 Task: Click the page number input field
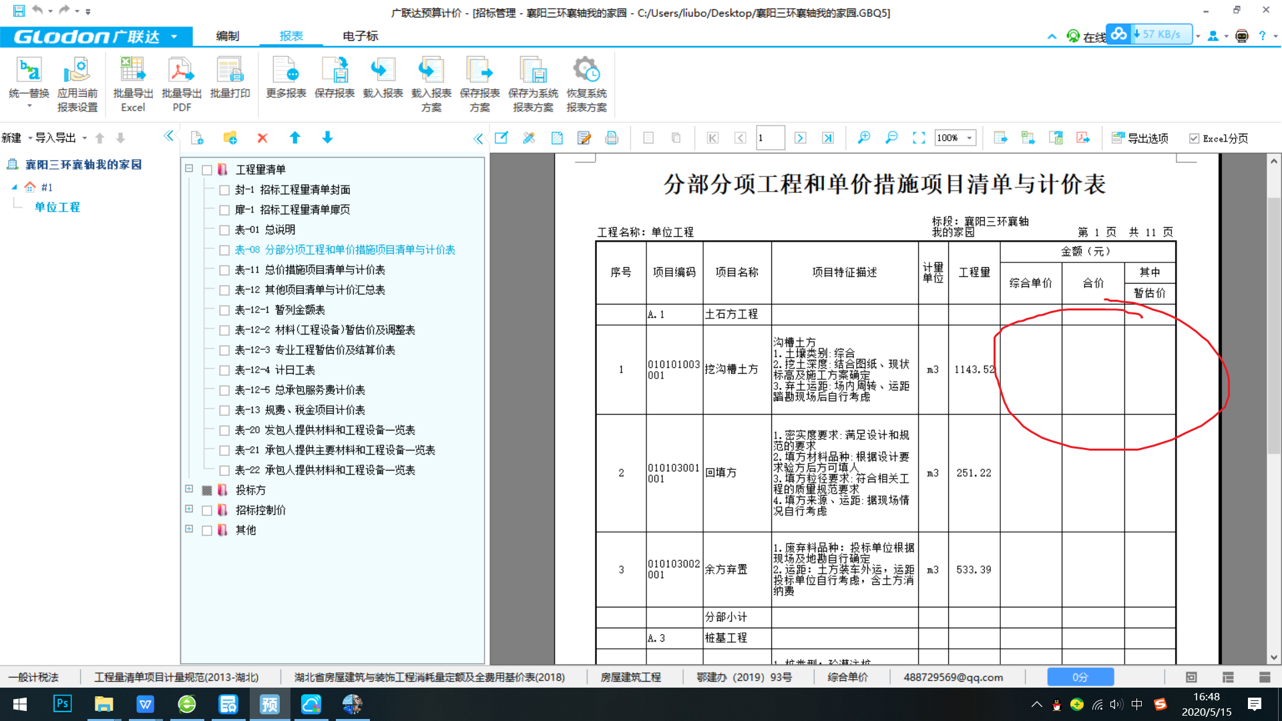point(770,138)
